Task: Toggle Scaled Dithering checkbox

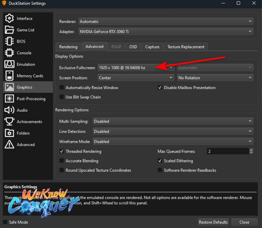Action: pyautogui.click(x=160, y=161)
